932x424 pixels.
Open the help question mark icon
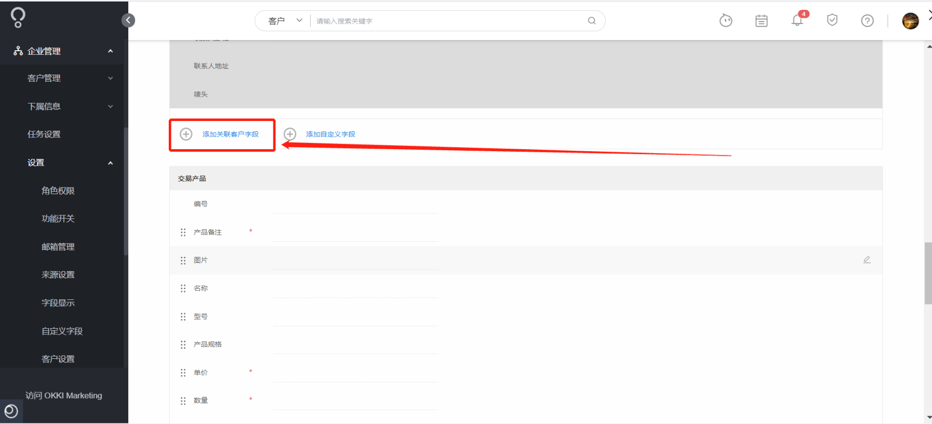tap(867, 21)
